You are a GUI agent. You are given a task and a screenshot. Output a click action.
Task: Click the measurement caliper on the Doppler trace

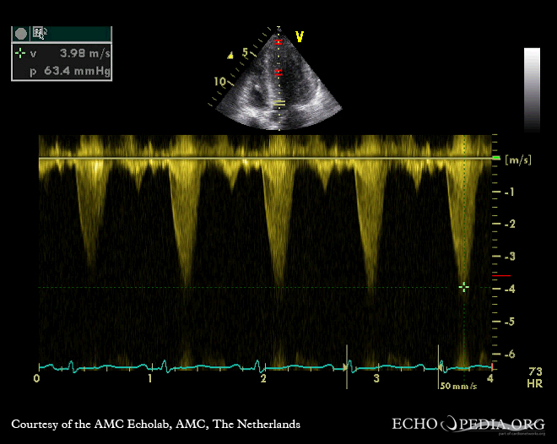pos(463,287)
